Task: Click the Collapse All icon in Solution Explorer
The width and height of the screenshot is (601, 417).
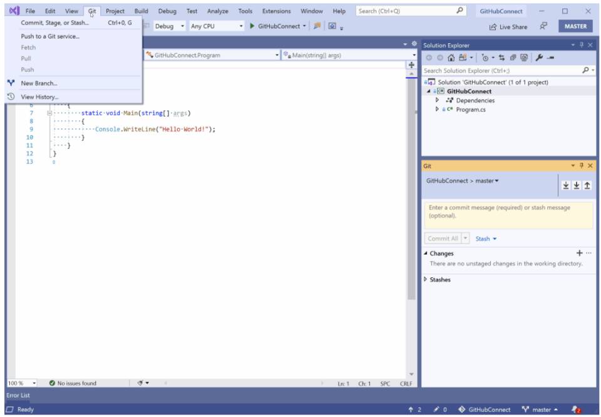Action: pyautogui.click(x=513, y=58)
